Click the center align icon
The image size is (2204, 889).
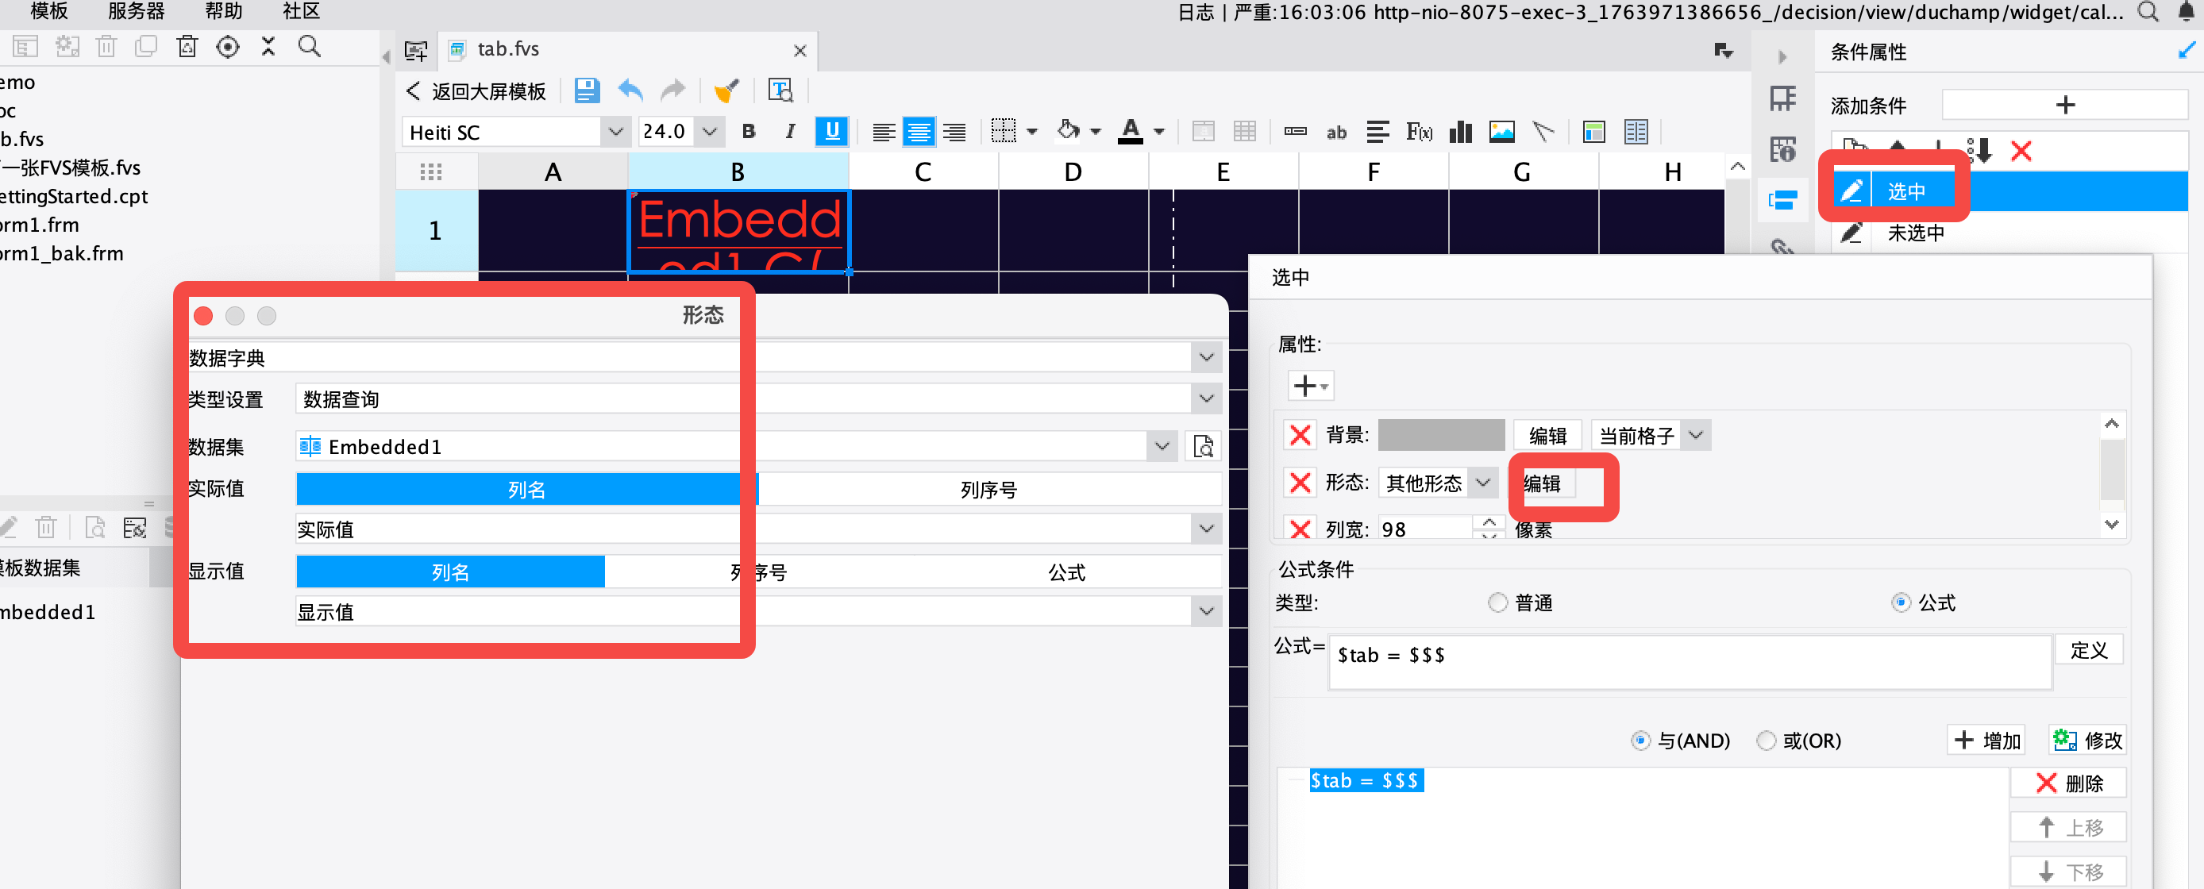[919, 132]
